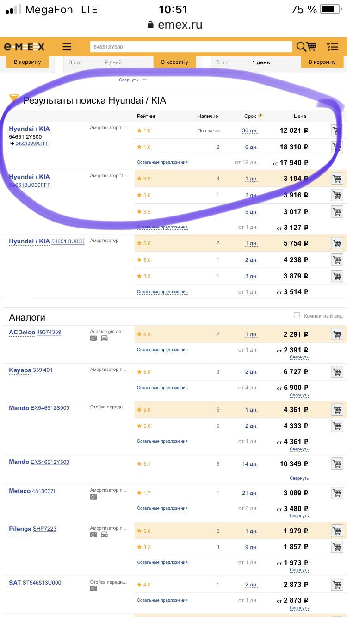This screenshot has height=617, width=347.
Task: Click the part number search field
Action: [191, 47]
